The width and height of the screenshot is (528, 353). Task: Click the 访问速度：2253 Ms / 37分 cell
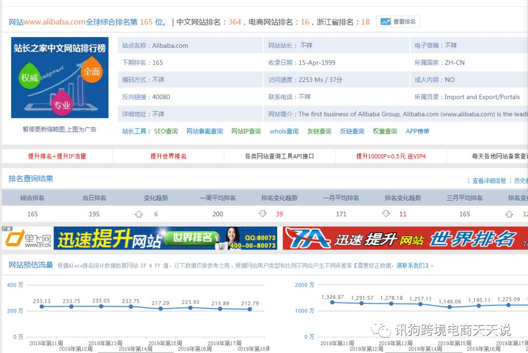(336, 80)
